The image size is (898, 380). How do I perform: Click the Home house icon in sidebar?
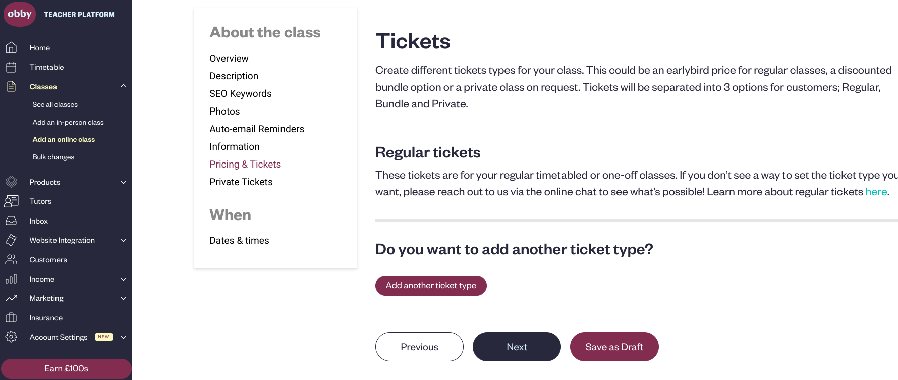pos(11,47)
